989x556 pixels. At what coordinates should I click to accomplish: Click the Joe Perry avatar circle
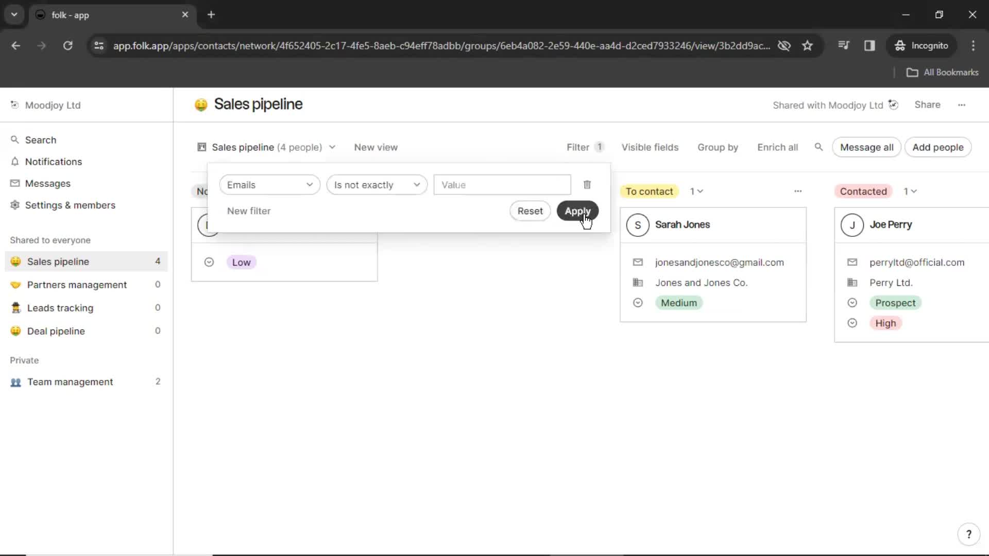coord(852,225)
